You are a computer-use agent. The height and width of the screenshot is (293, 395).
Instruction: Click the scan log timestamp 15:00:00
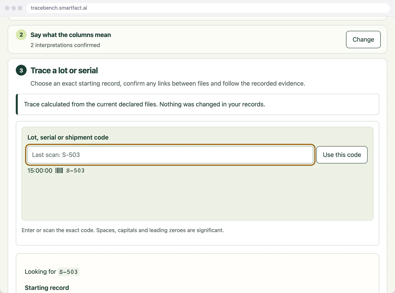pos(40,171)
